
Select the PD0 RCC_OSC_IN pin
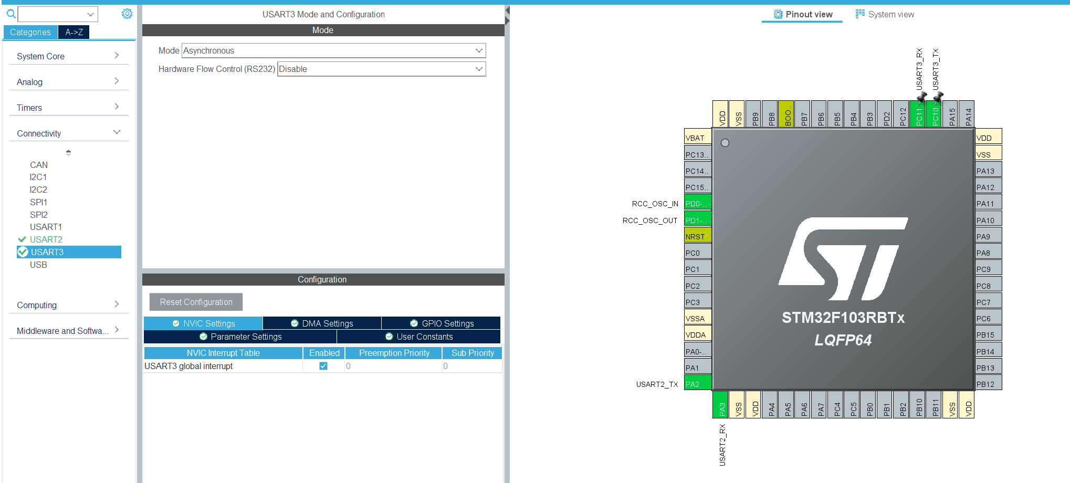point(698,203)
